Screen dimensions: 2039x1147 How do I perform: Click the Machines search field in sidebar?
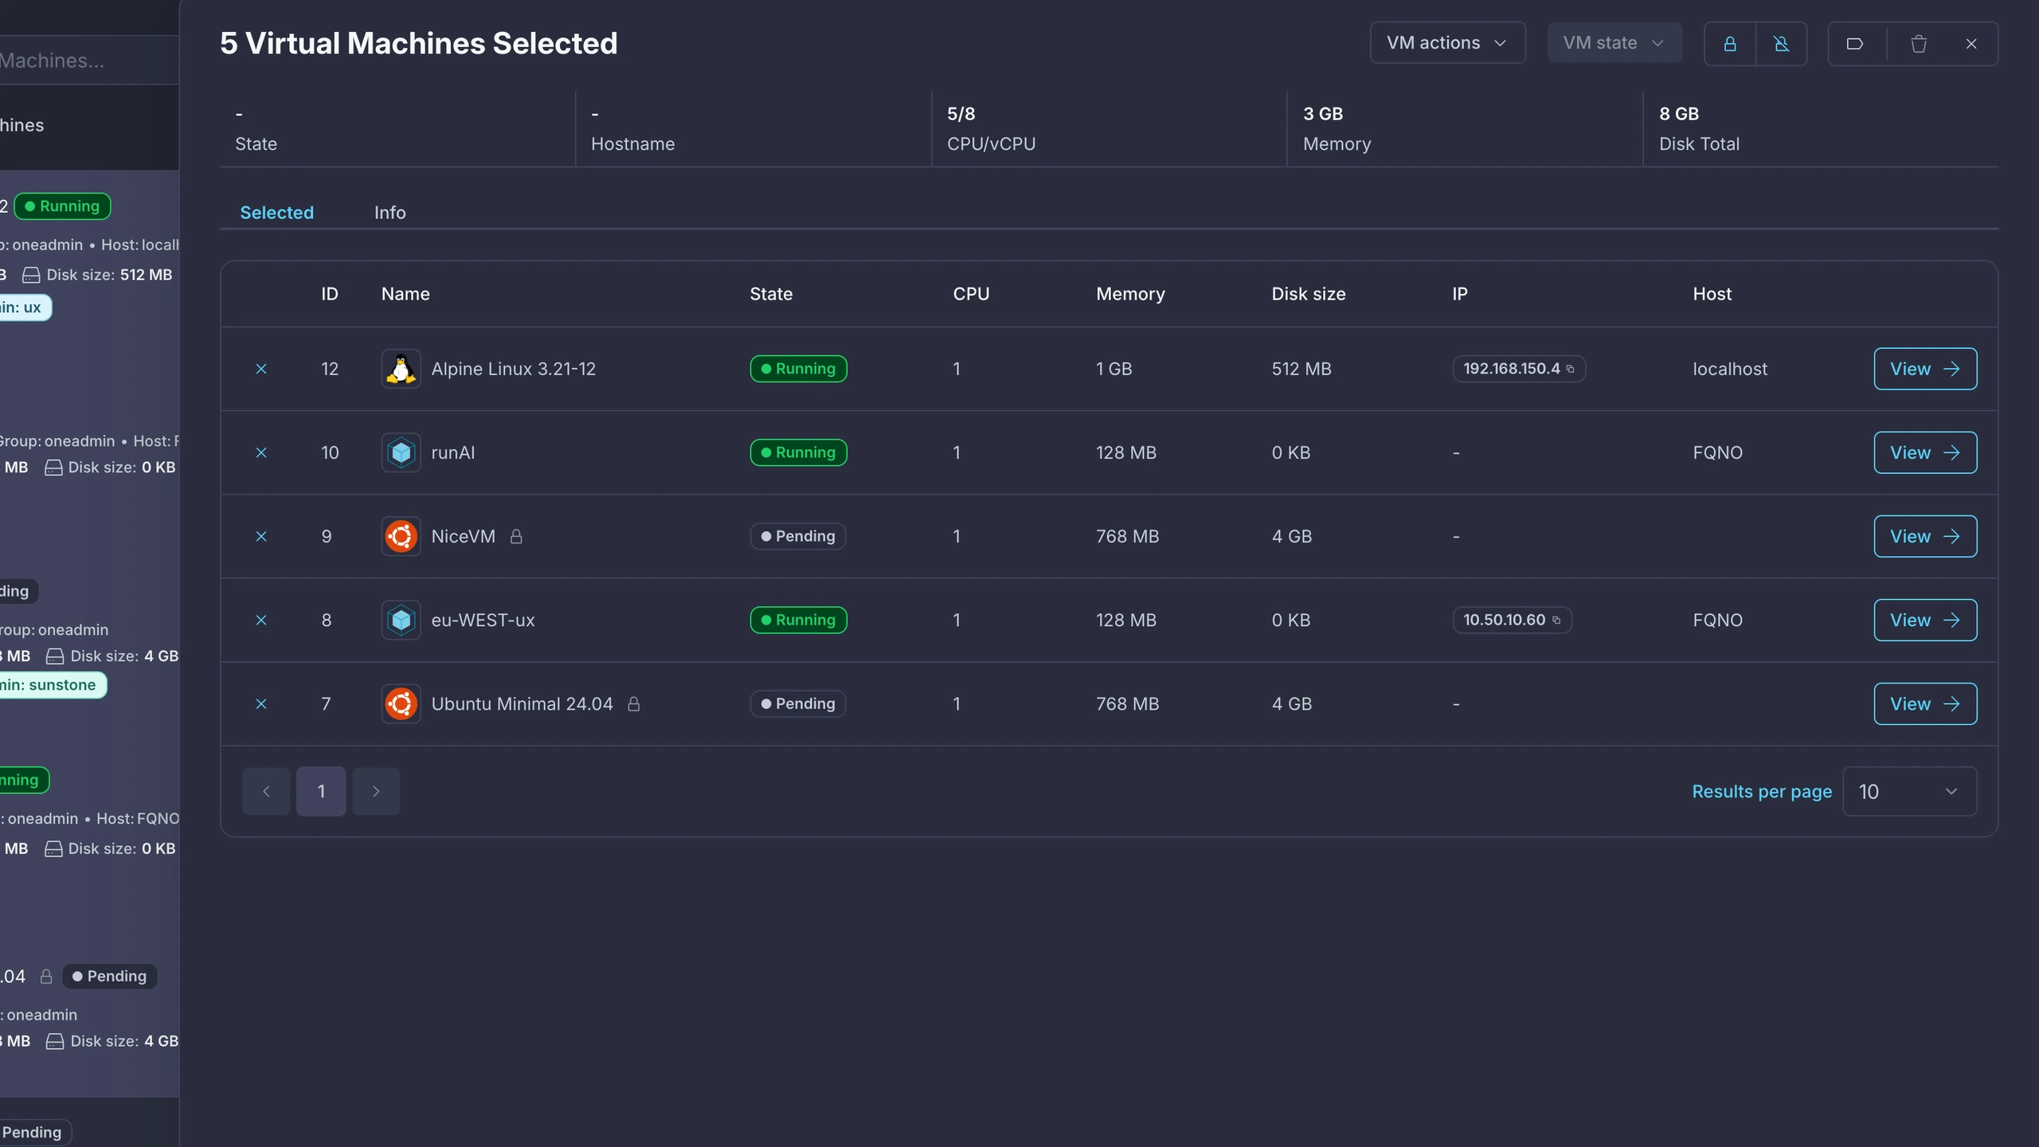(x=89, y=61)
